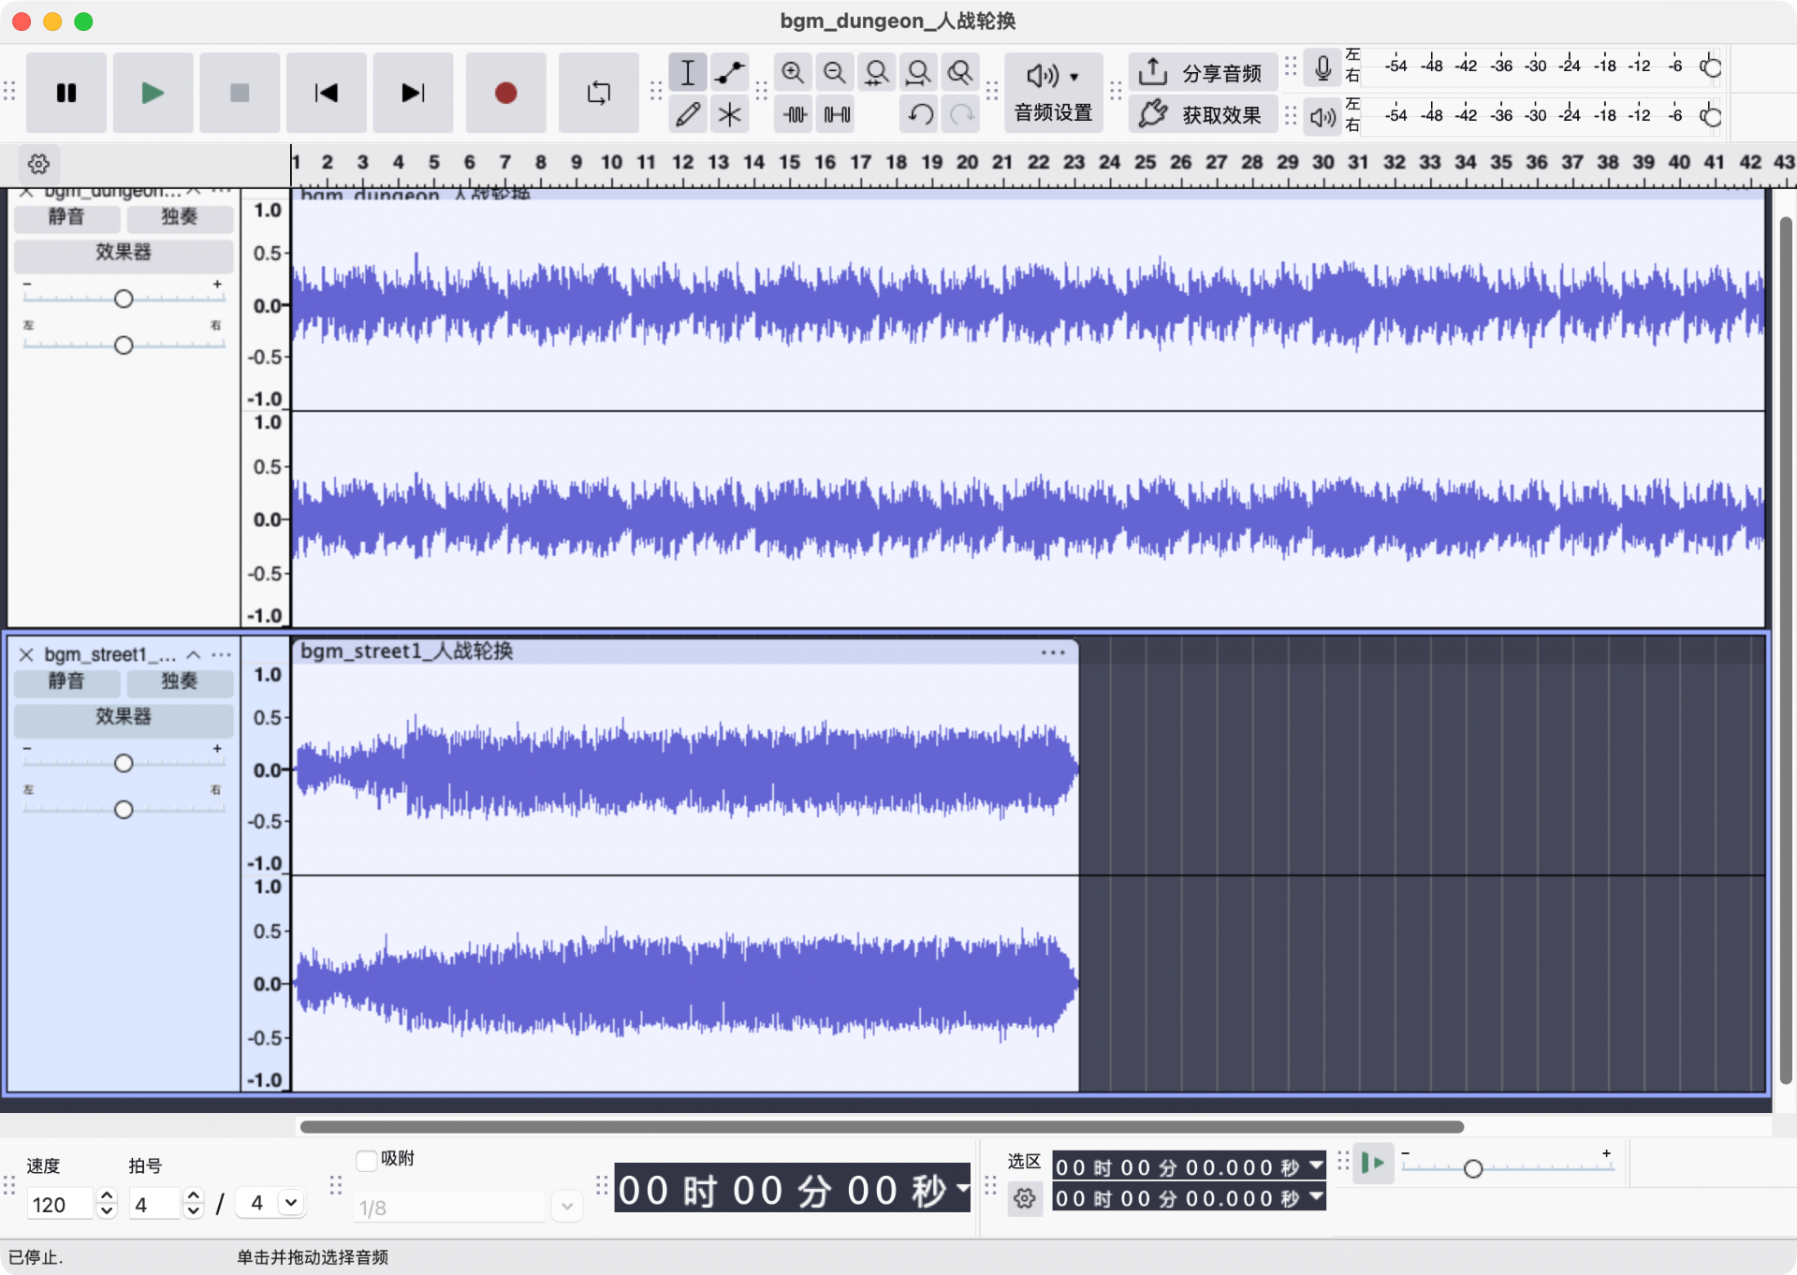Mute the bgm_dungeon track with 静音
The width and height of the screenshot is (1797, 1275).
coord(66,217)
